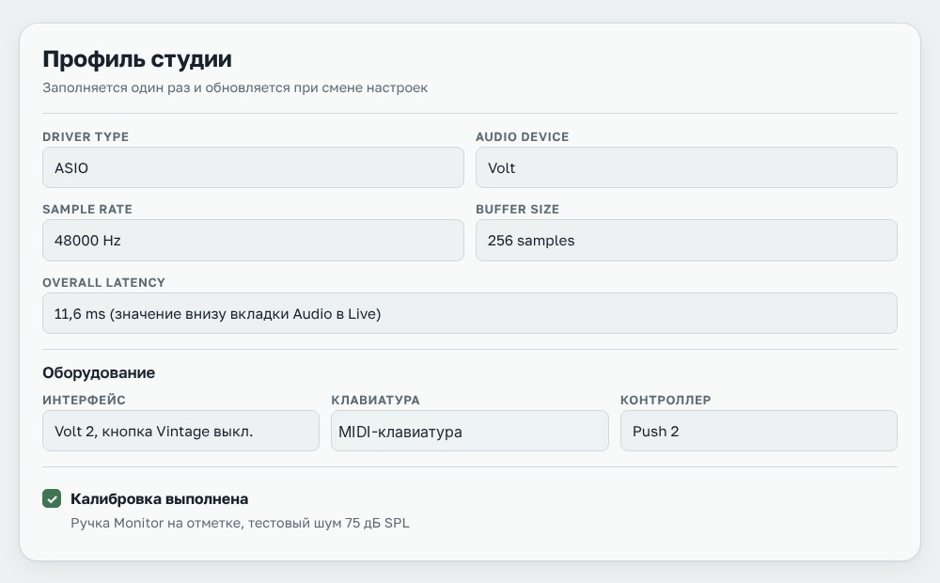Focus the Интерфейс field with Volt 2
This screenshot has height=583, width=940.
181,431
